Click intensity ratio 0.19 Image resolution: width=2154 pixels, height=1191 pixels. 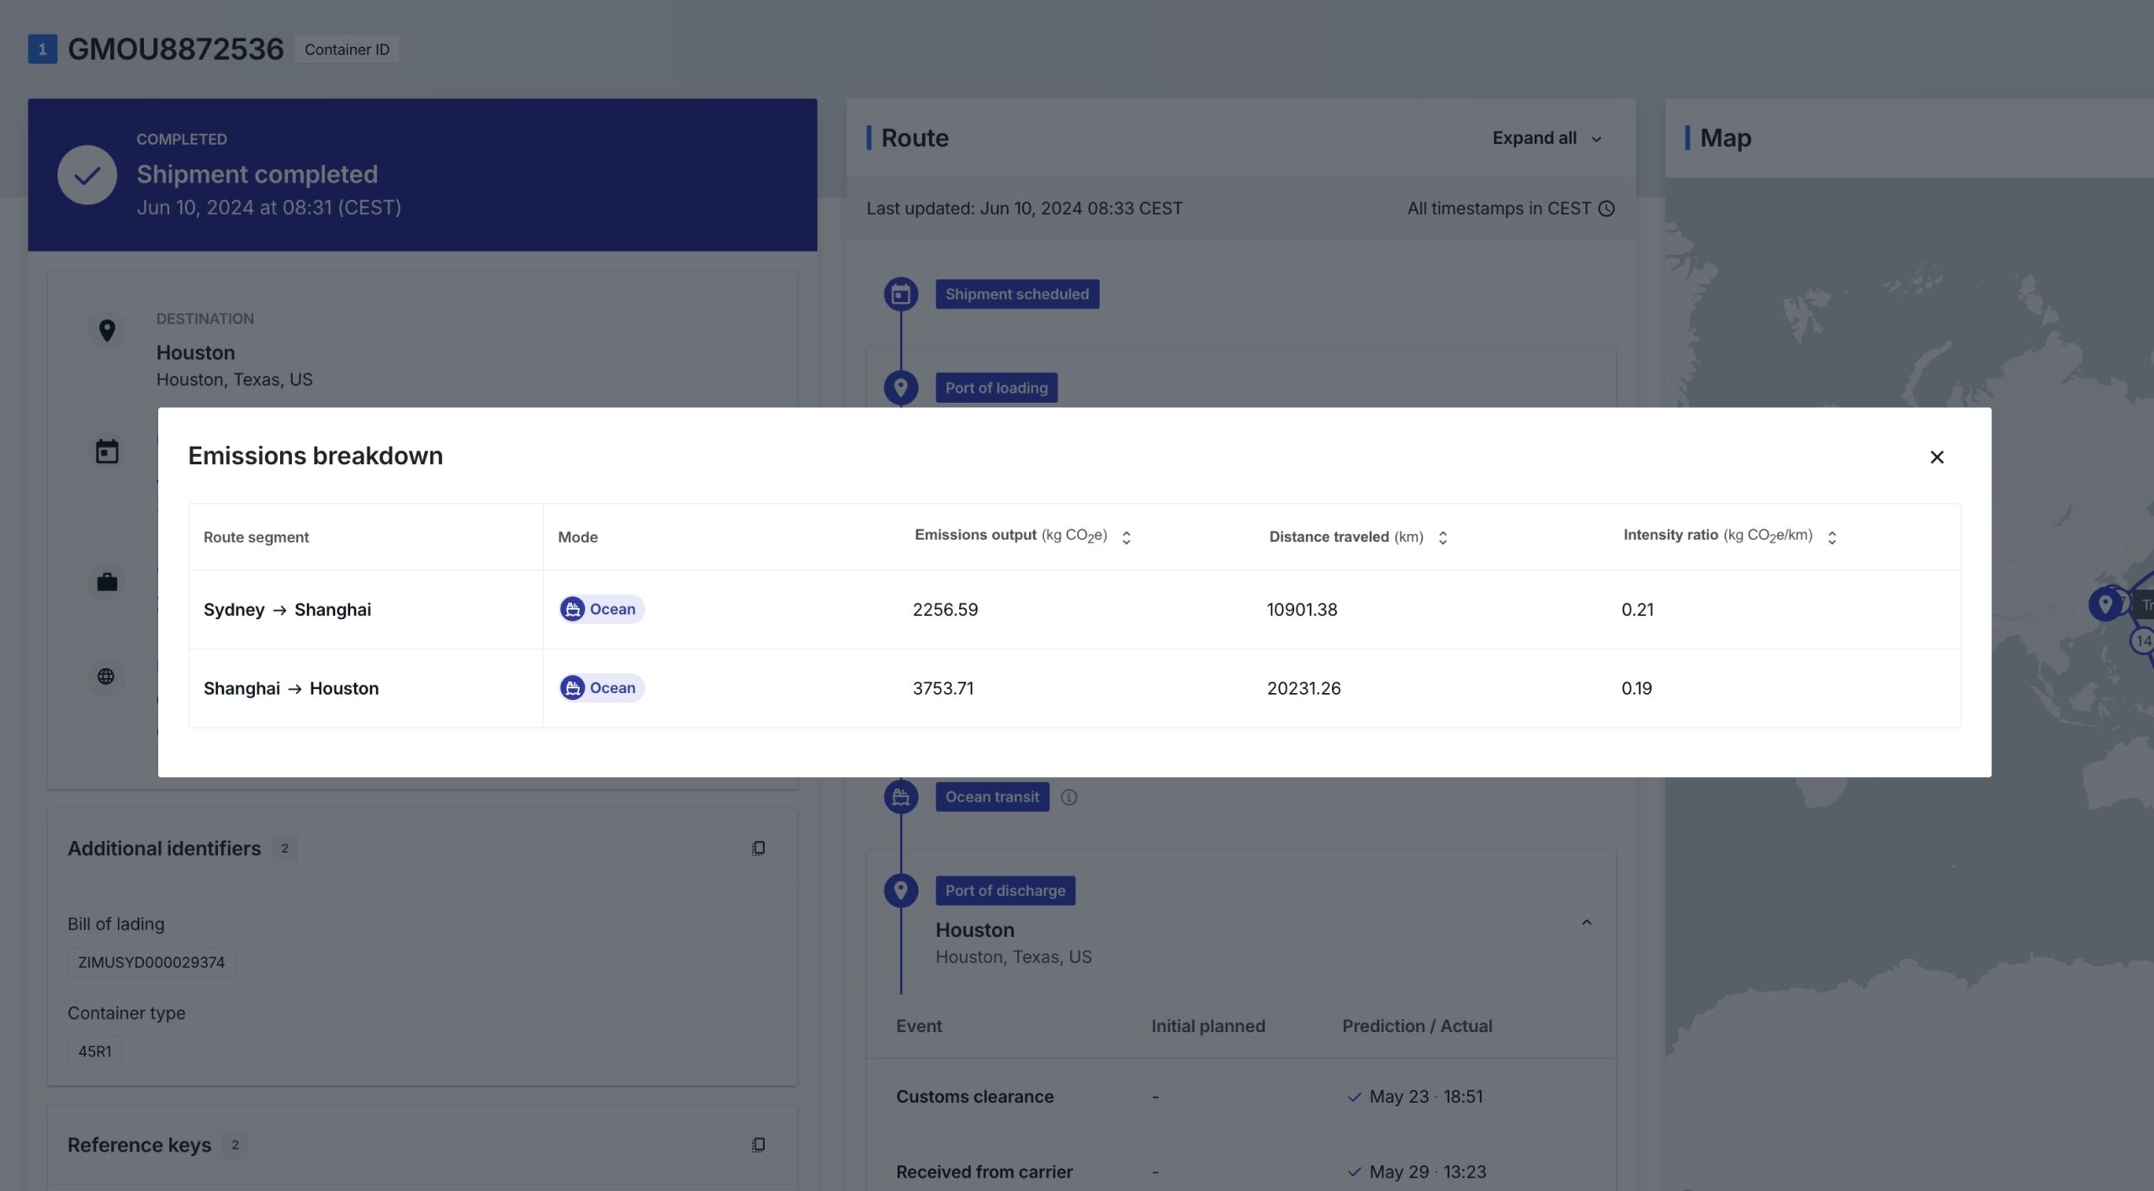pos(1637,688)
